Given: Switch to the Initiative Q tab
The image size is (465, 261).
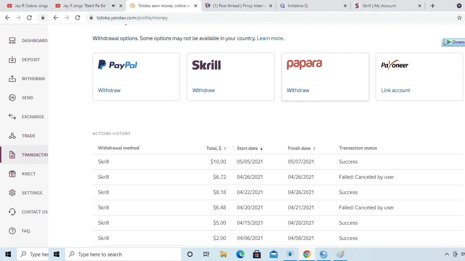Looking at the screenshot, I should tap(313, 6).
